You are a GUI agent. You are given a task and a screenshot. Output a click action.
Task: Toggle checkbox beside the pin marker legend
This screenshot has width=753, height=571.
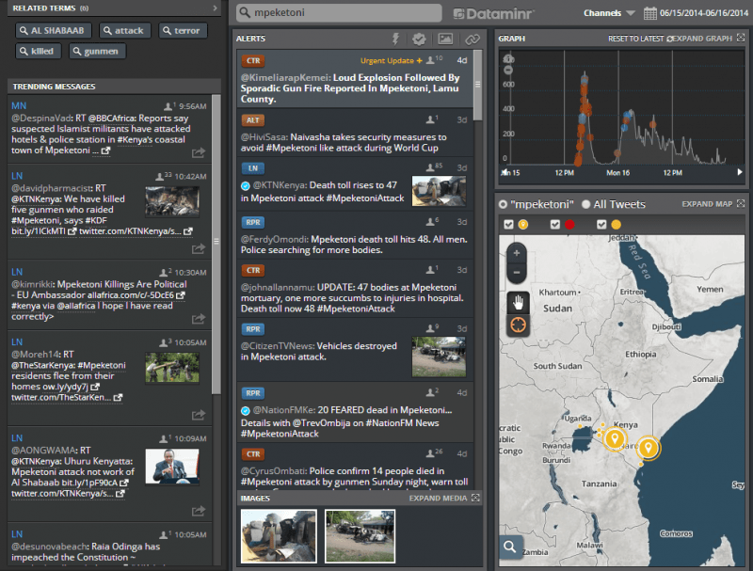coord(508,224)
